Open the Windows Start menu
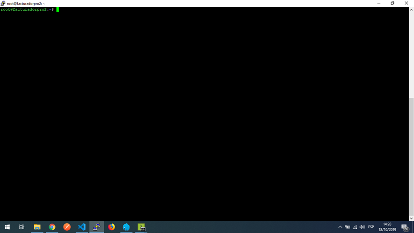The height and width of the screenshot is (233, 414). pyautogui.click(x=7, y=227)
